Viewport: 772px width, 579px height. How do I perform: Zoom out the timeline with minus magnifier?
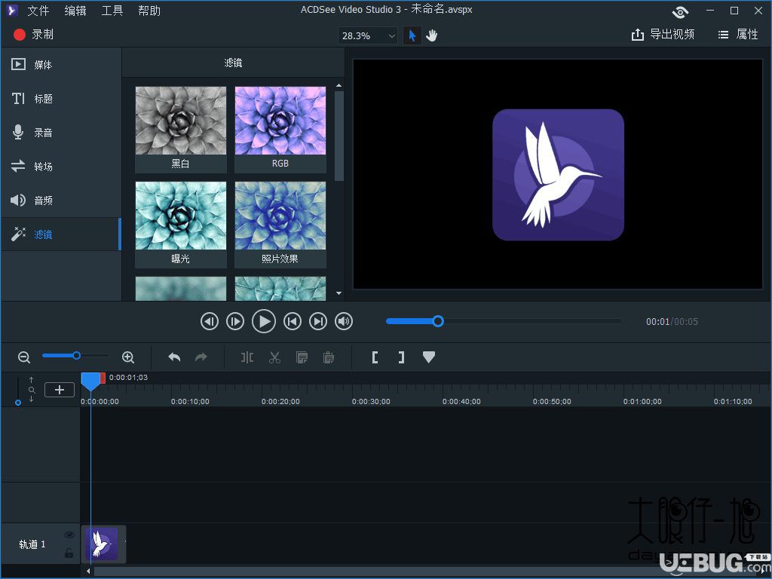(24, 357)
